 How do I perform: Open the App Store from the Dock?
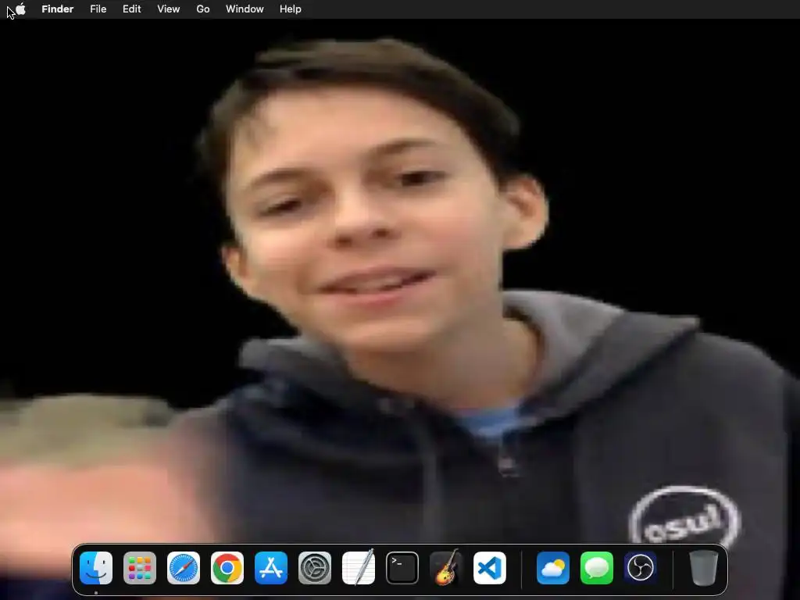271,568
